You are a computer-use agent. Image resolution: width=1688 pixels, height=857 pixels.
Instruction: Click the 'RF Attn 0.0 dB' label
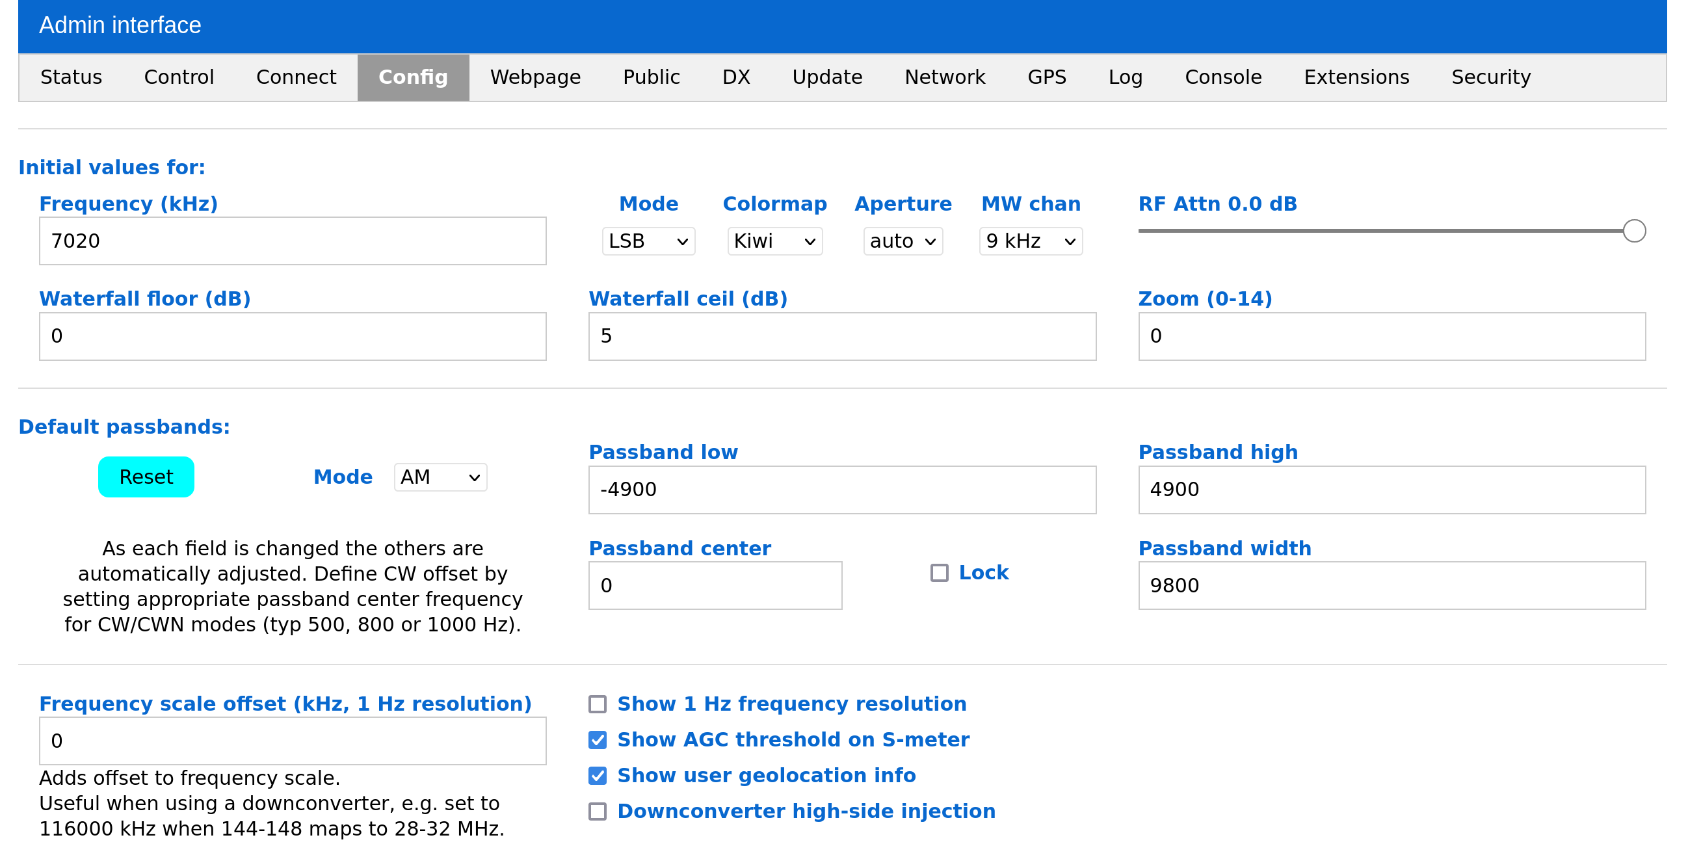coord(1217,204)
